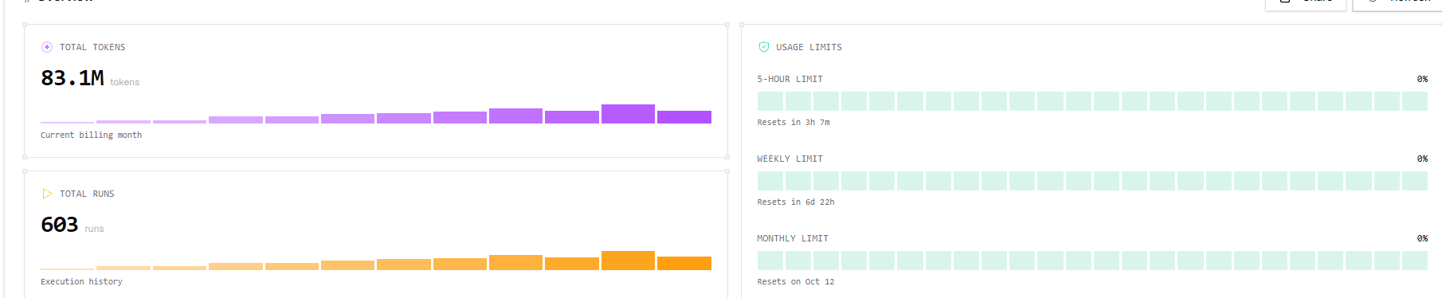Select the tallest orange bar in runs chart
Viewport: 1442px width, 298px height.
(x=628, y=261)
